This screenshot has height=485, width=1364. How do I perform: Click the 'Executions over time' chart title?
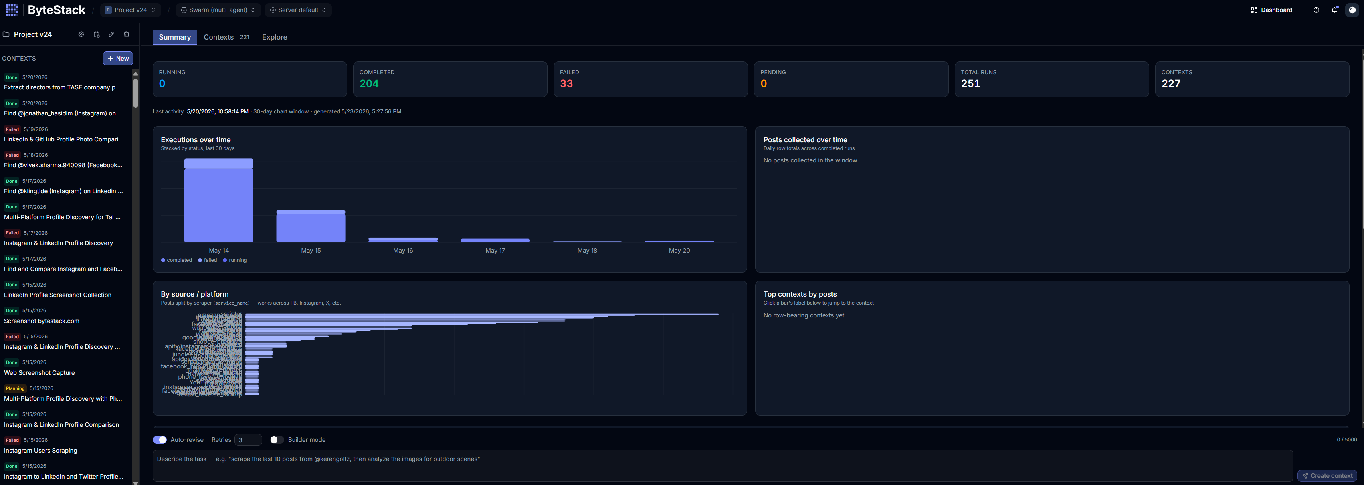point(196,140)
